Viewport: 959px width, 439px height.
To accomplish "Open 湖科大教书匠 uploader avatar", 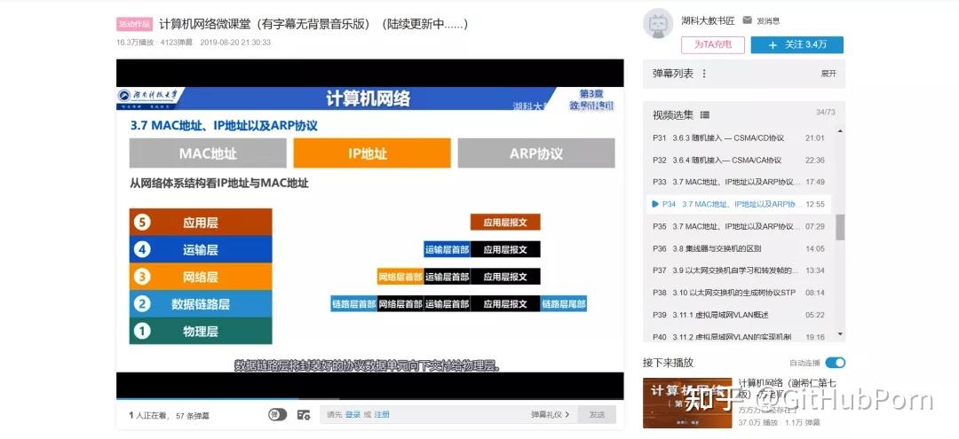I will 658,24.
